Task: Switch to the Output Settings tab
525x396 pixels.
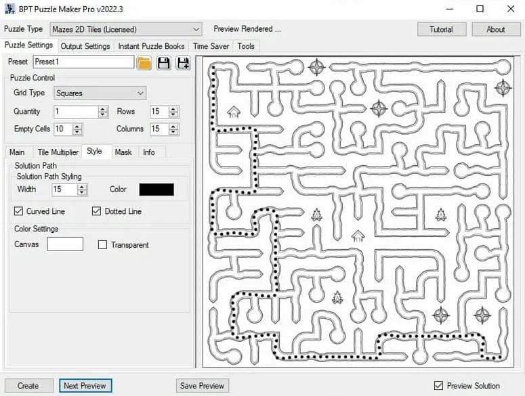Action: click(85, 46)
